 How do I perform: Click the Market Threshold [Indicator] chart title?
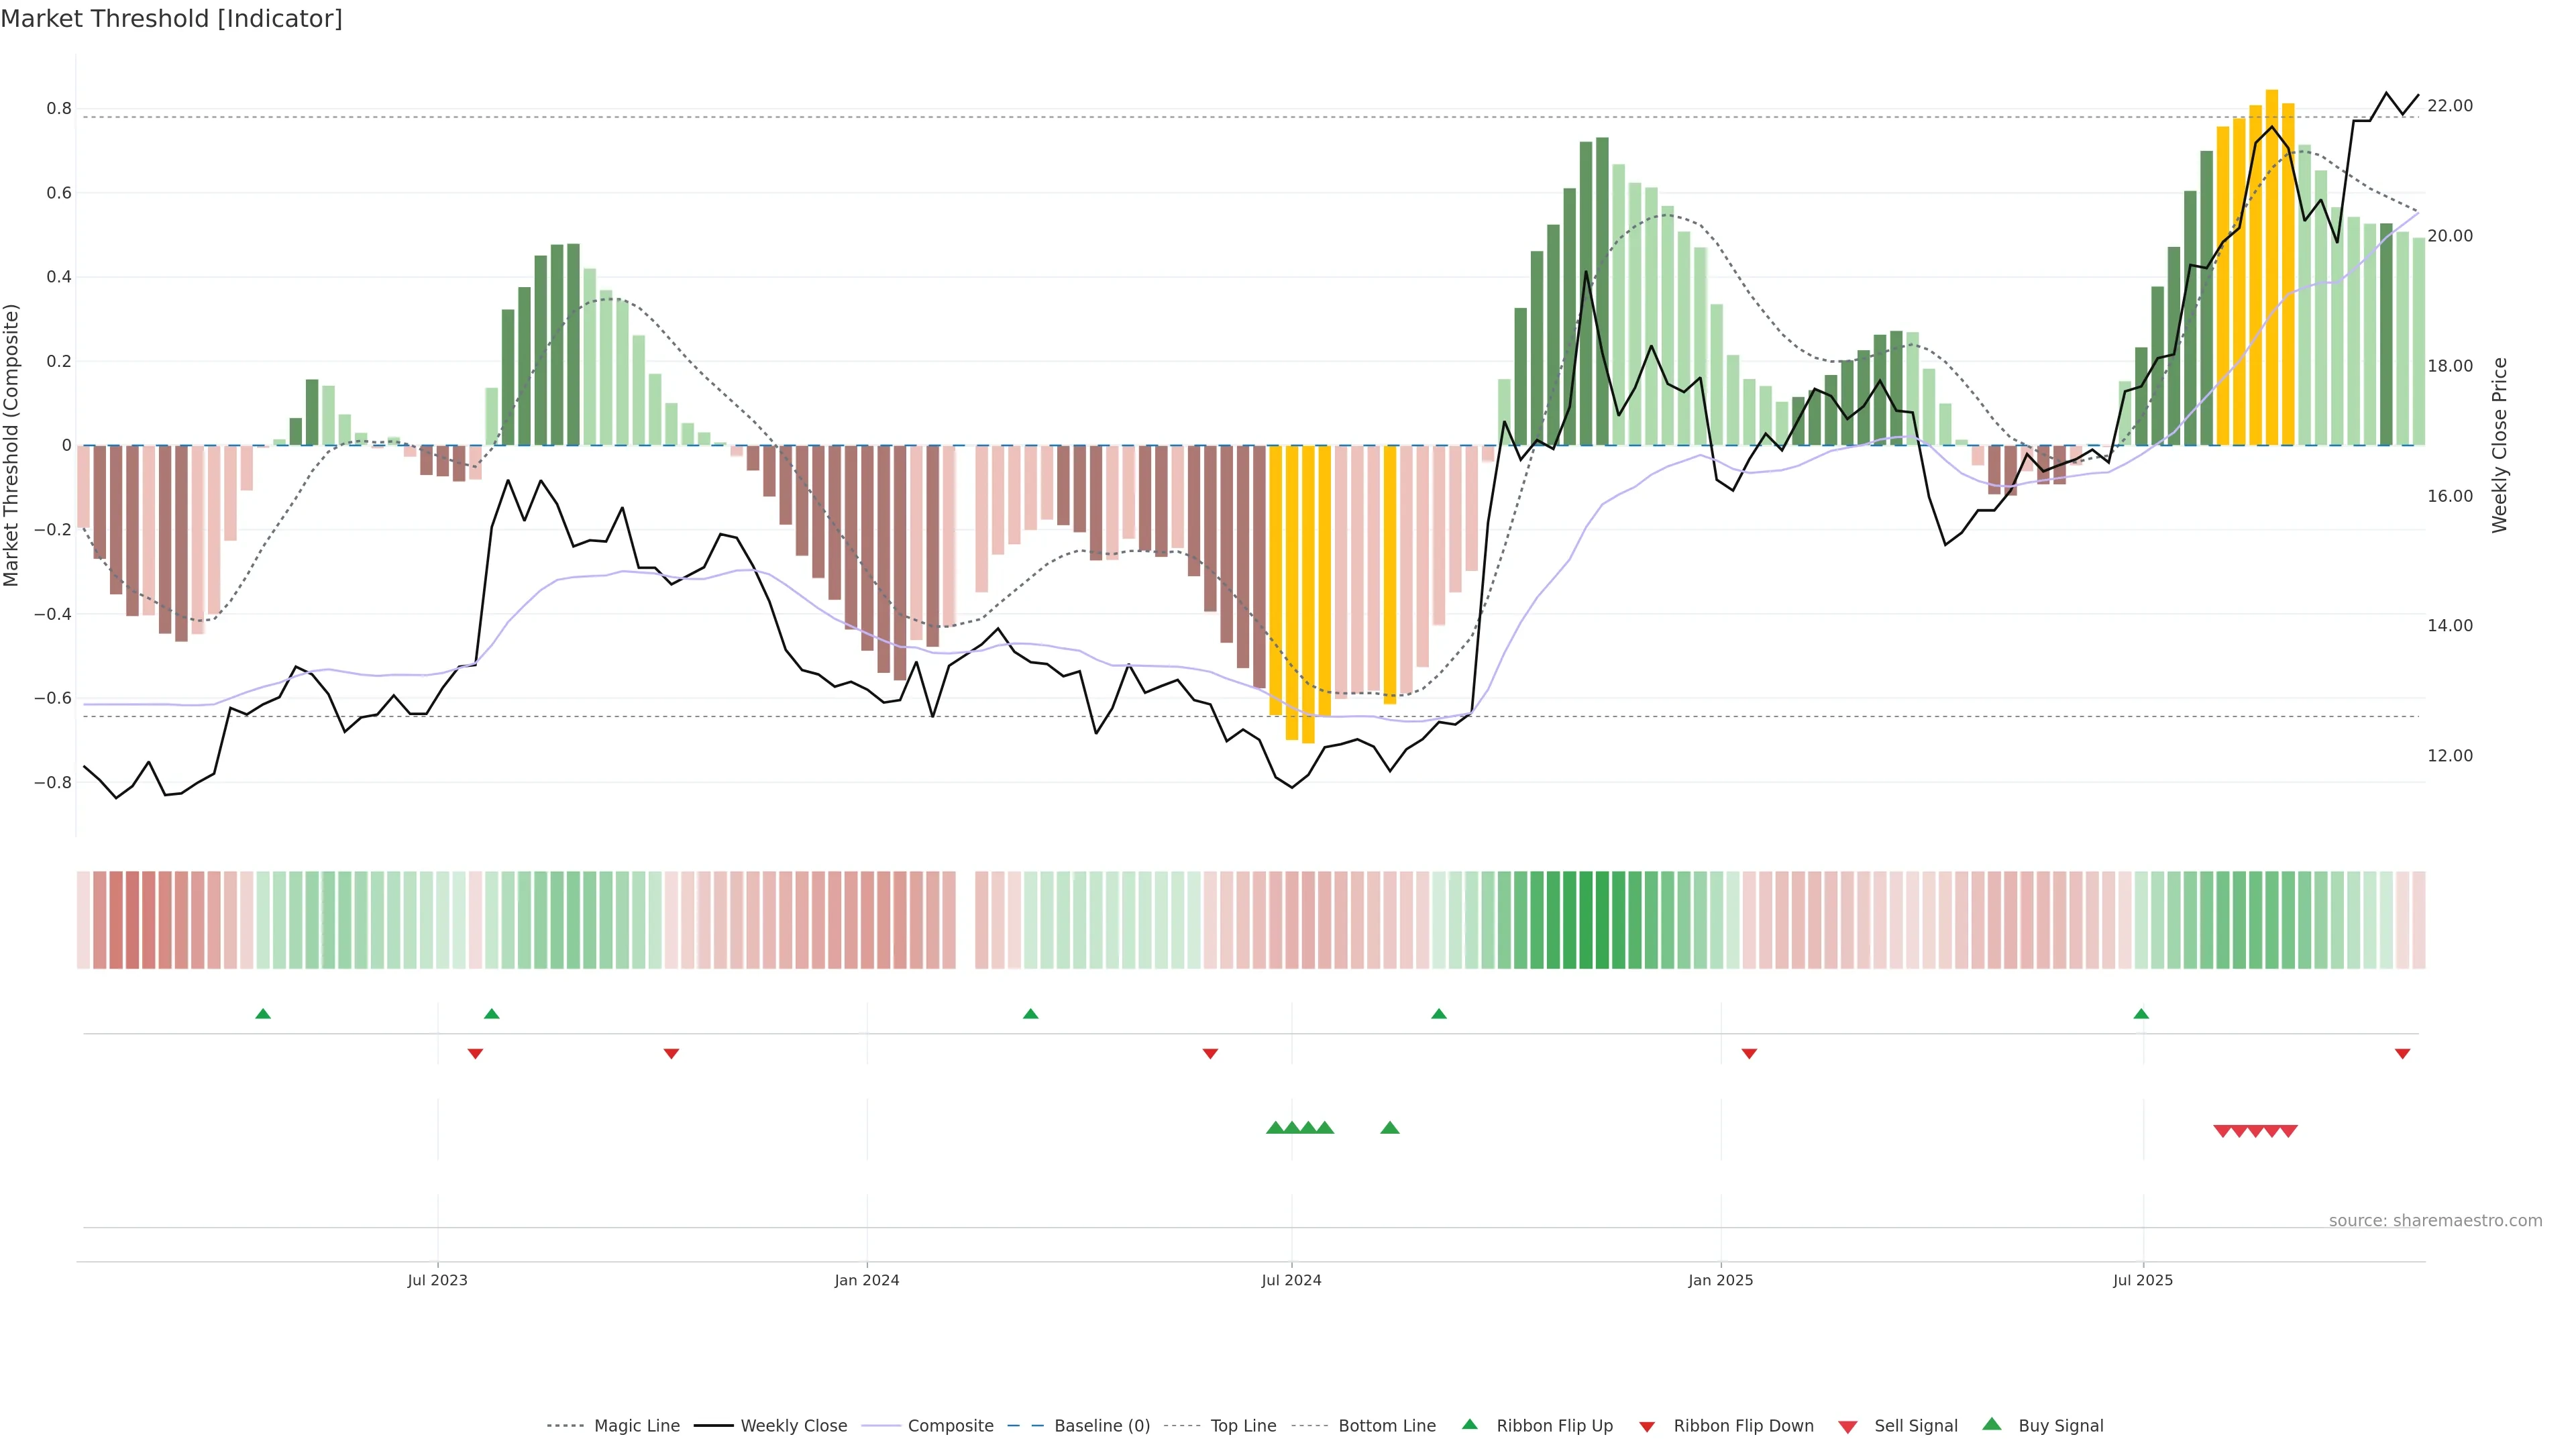[x=171, y=19]
